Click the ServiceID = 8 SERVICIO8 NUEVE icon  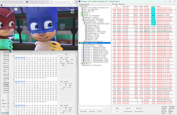click(x=84, y=59)
